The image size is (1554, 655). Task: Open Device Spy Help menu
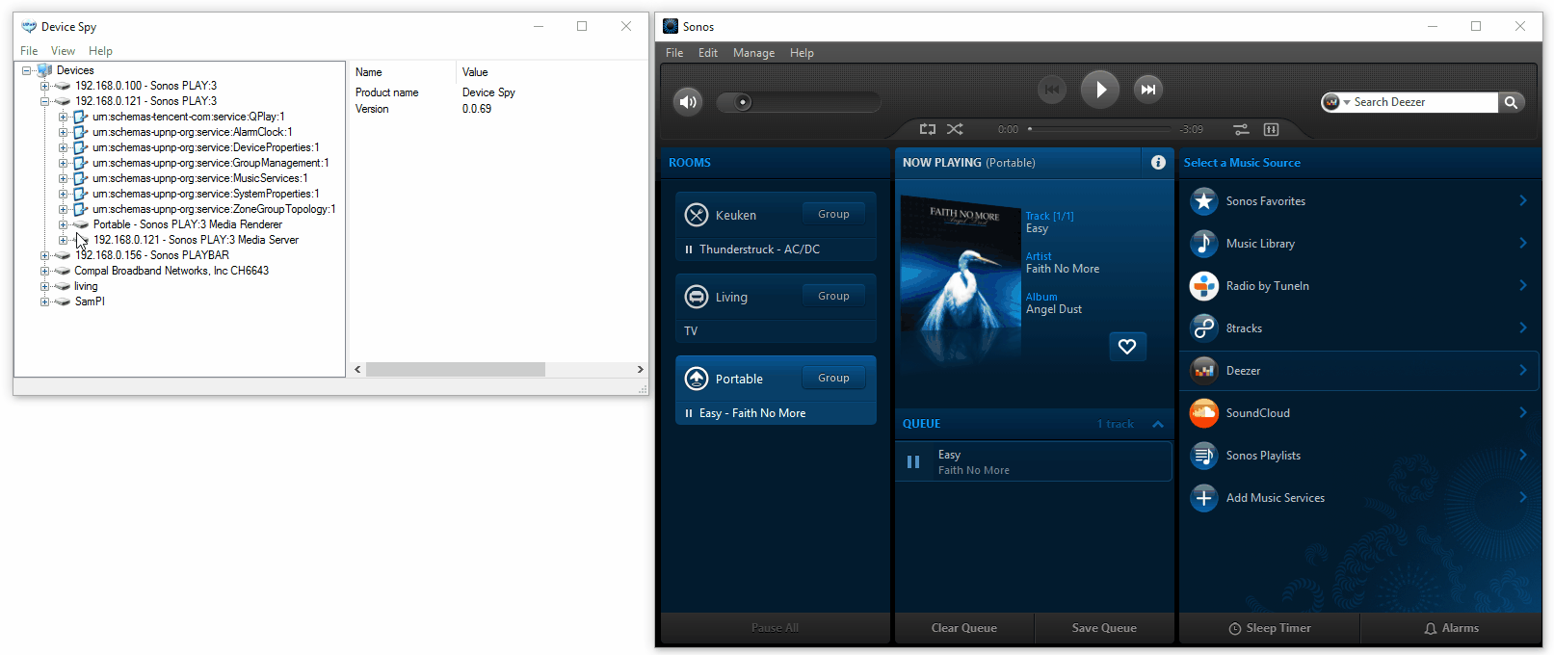click(100, 51)
